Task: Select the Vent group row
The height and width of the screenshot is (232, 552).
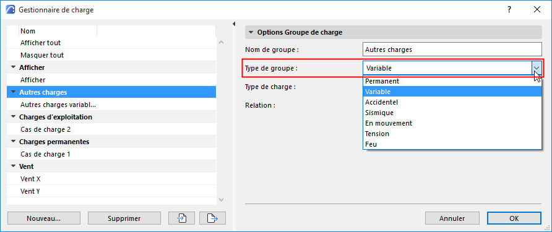Action: [x=111, y=166]
